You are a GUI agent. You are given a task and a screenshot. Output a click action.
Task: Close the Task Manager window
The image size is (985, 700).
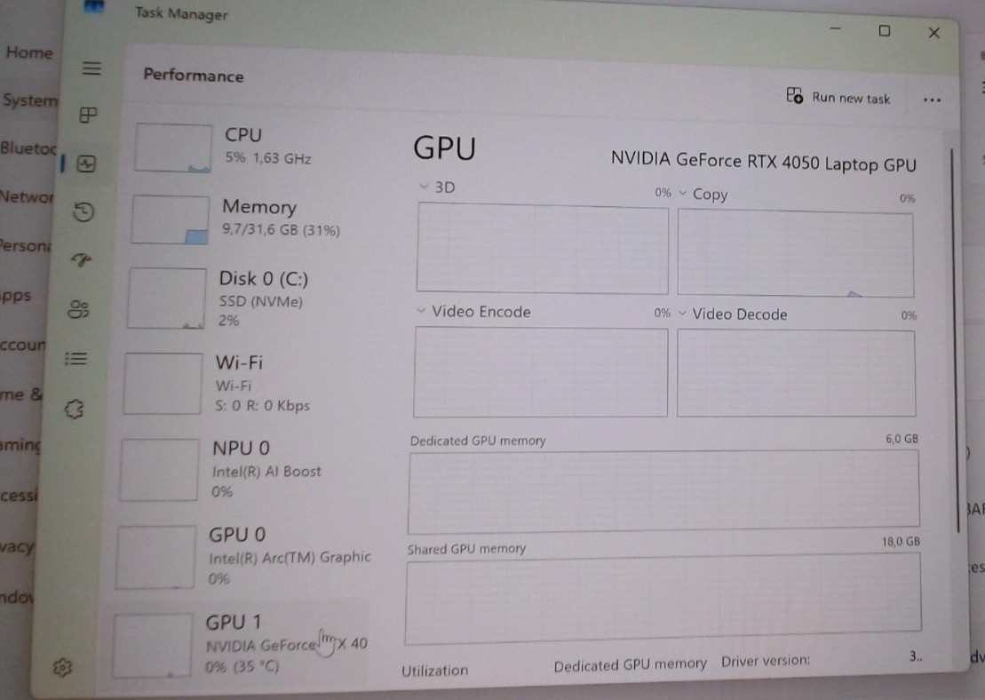[x=934, y=33]
